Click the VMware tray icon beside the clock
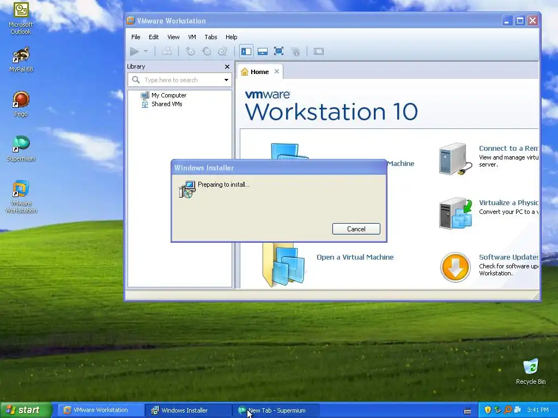 tap(518, 410)
